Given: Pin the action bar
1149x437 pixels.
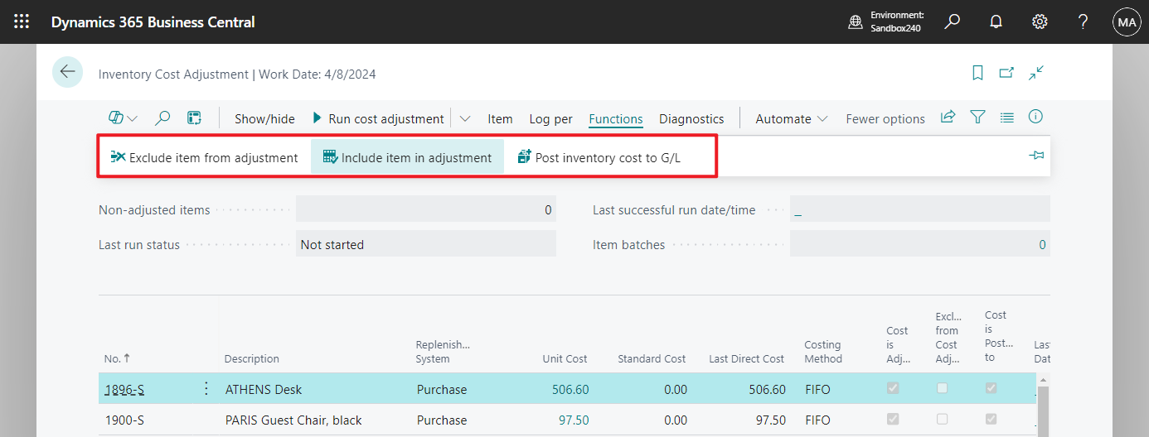Looking at the screenshot, I should tap(1036, 156).
